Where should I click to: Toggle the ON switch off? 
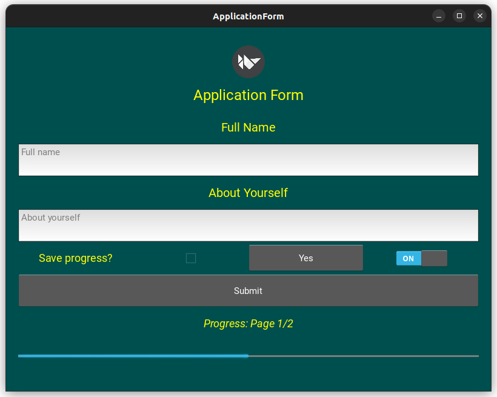coord(422,258)
